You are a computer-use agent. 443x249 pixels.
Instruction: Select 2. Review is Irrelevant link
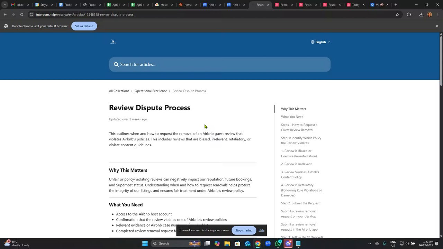pos(296,164)
